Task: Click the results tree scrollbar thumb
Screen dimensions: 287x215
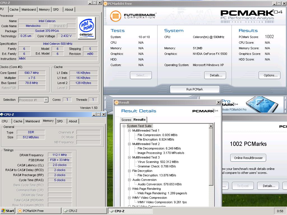Action: click(x=211, y=157)
